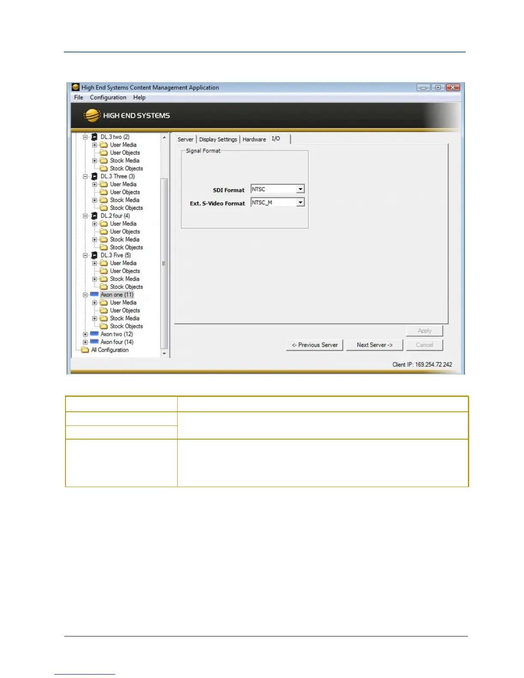Collapse the DL.3 Three (3) node
Screen dimensions: 524x678
(x=85, y=177)
